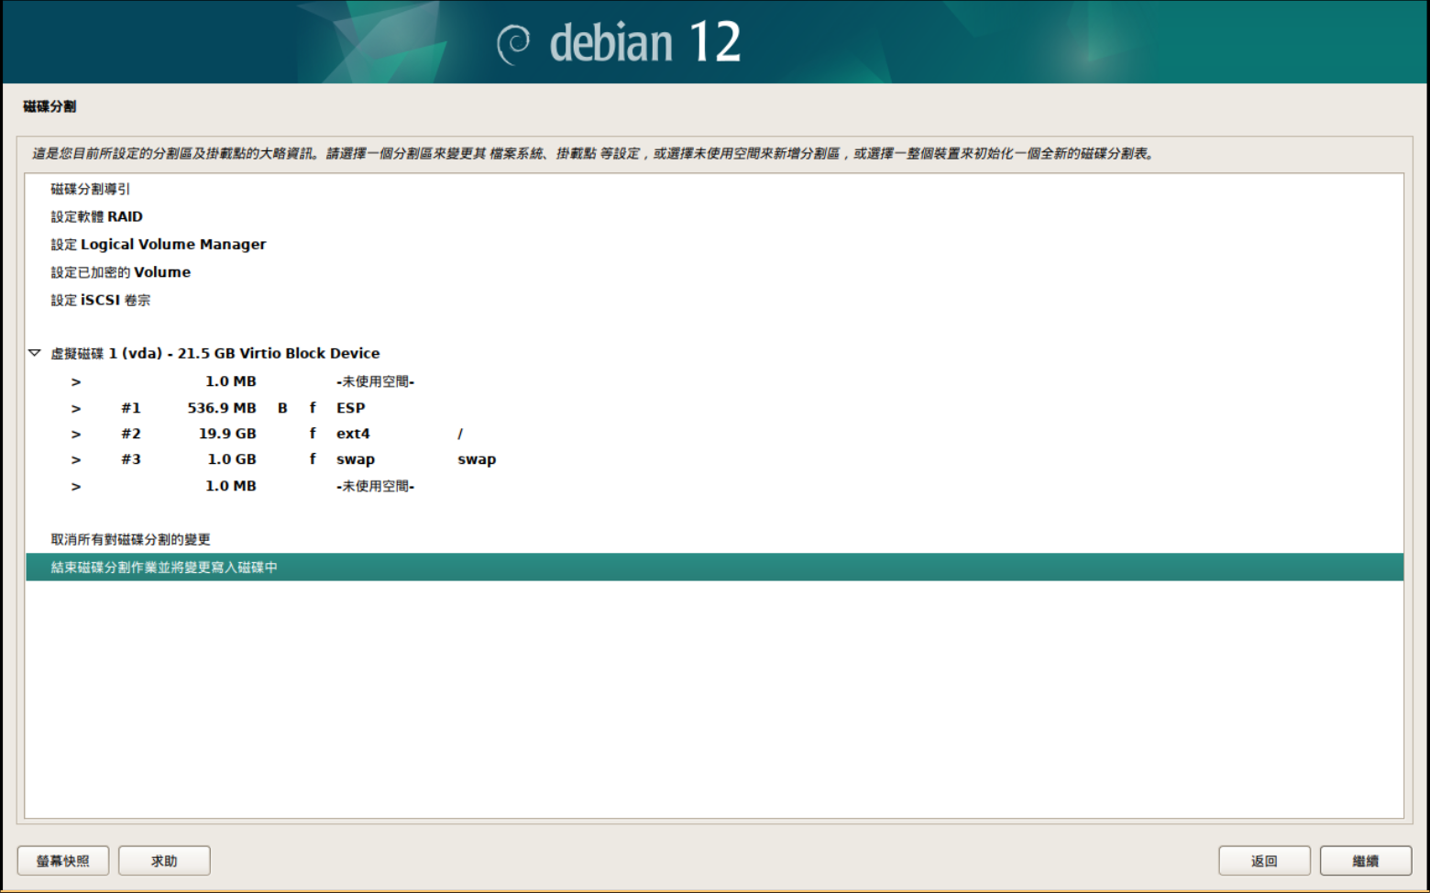The width and height of the screenshot is (1430, 893).
Task: Open 磁碟分割導引 guided partitioning
Action: pos(96,189)
